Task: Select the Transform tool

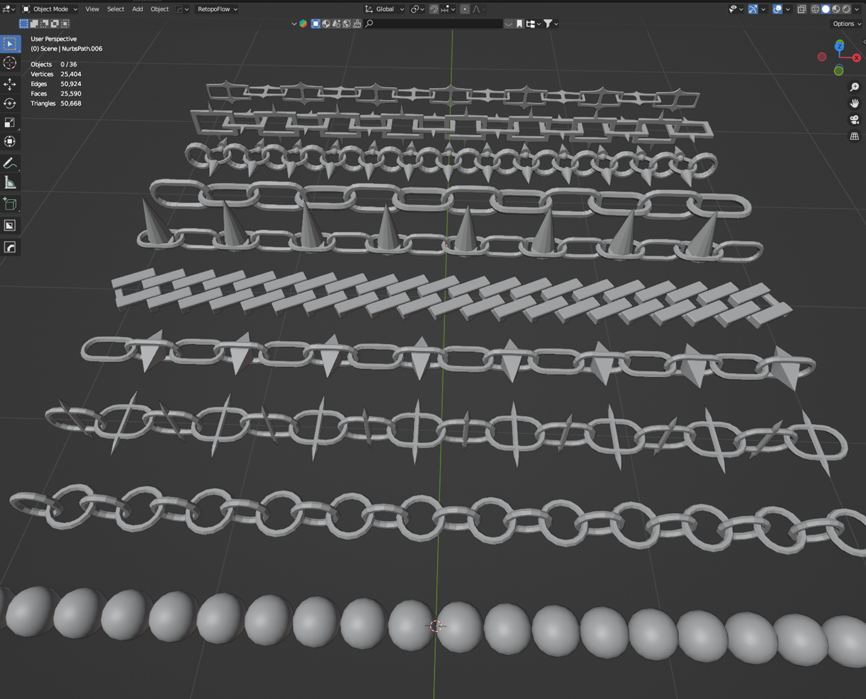Action: point(10,141)
